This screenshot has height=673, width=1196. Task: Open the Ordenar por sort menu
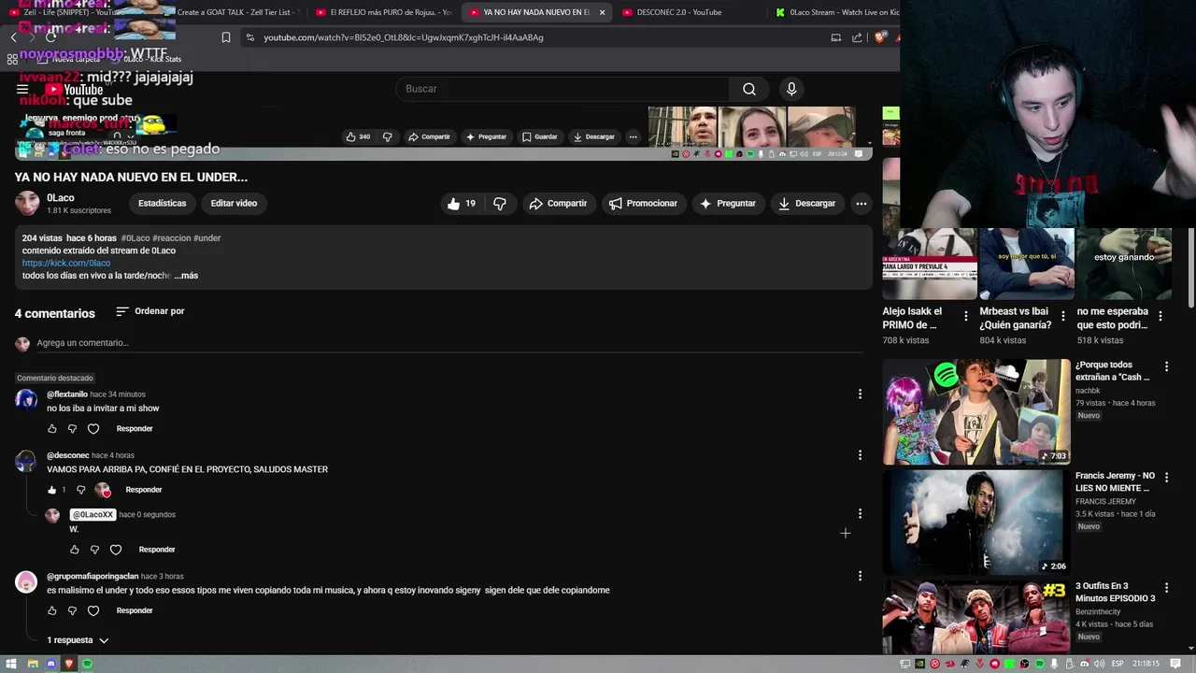[149, 311]
